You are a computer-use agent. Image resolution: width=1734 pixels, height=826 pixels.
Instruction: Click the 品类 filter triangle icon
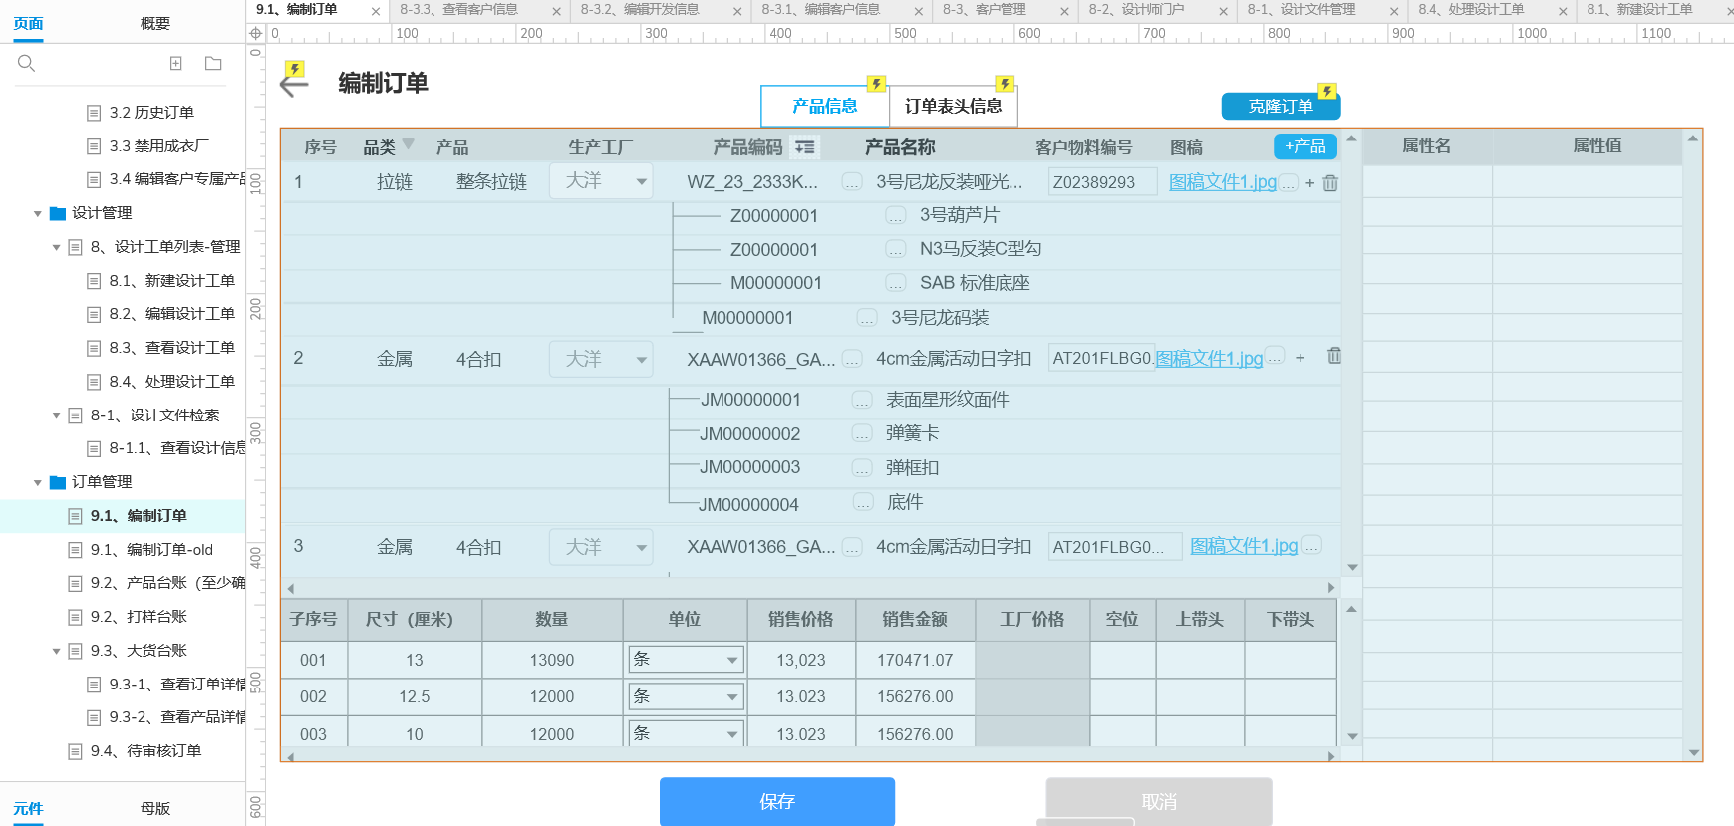coord(408,144)
